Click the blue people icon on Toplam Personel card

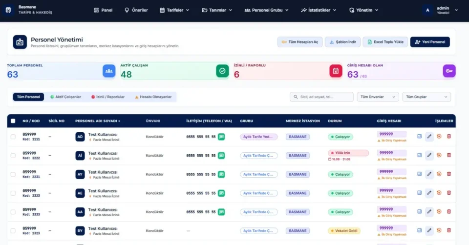tap(109, 71)
